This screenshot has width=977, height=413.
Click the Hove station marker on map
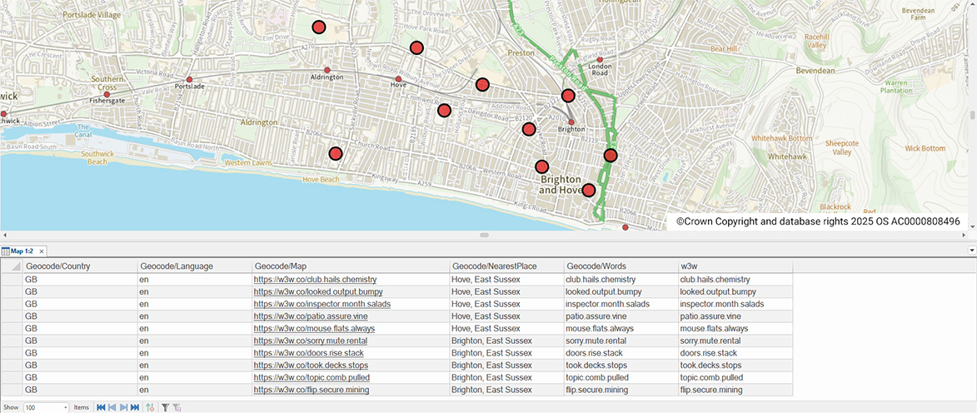coord(399,78)
